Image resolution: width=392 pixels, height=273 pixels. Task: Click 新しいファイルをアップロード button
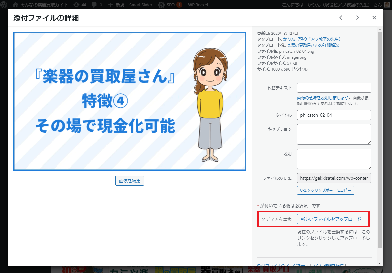tap(330, 219)
